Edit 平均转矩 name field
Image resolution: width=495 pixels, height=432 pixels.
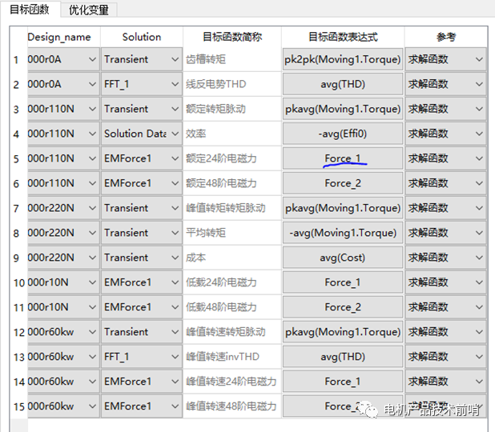click(x=232, y=233)
